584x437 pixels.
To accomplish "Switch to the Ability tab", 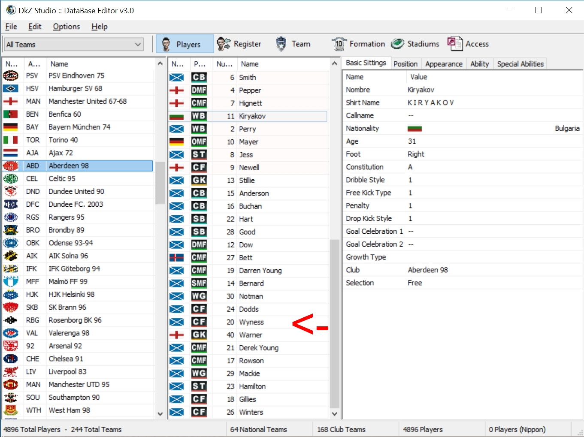I will tap(480, 64).
